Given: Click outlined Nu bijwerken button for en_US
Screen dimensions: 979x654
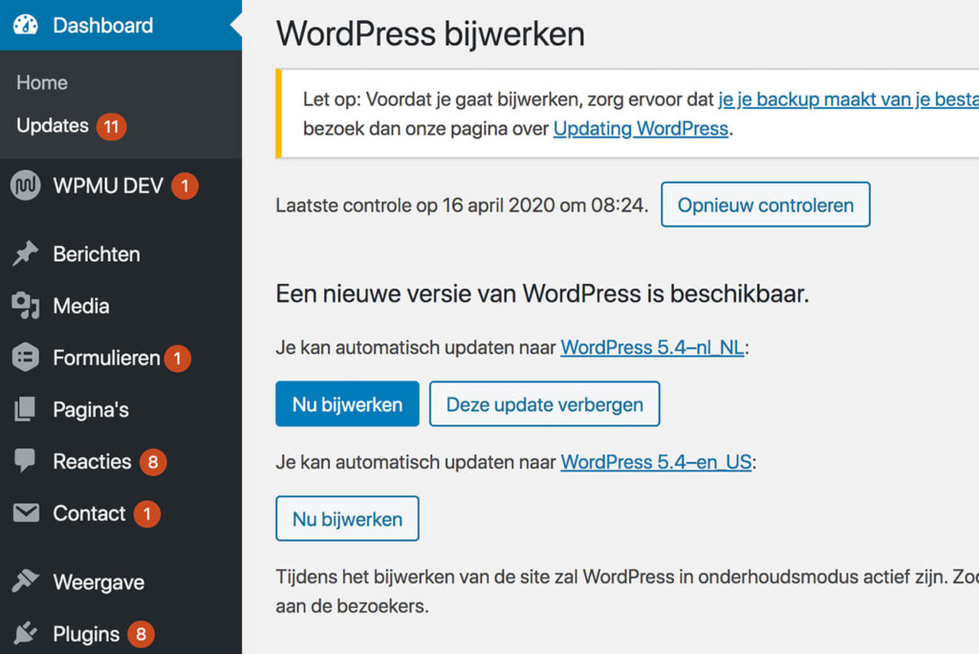Looking at the screenshot, I should tap(347, 518).
